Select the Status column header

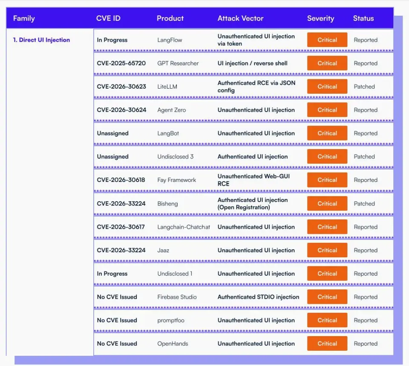click(x=363, y=18)
